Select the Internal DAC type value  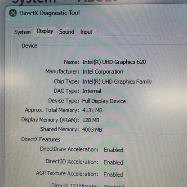click(x=92, y=91)
